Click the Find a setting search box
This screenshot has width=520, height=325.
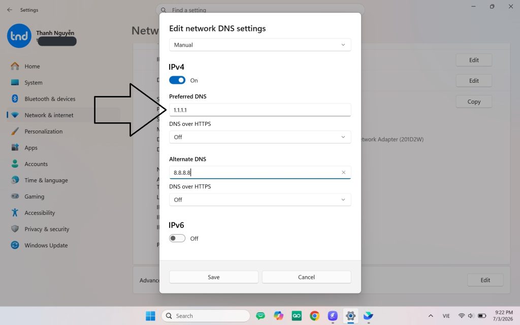(260, 10)
